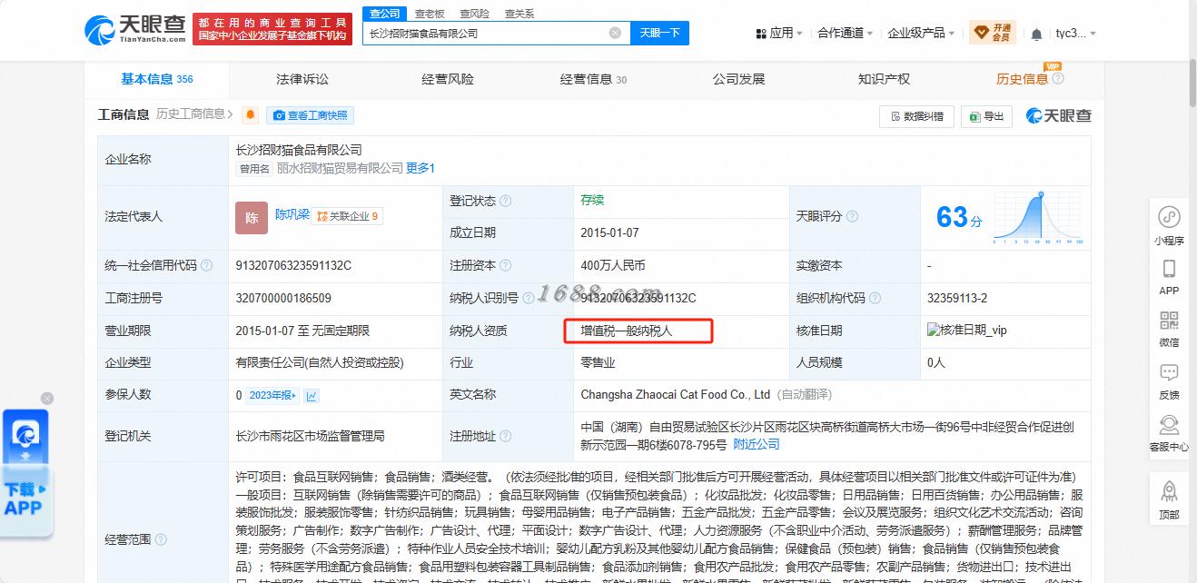Click the 数据纠错 button
The image size is (1197, 583).
(917, 116)
